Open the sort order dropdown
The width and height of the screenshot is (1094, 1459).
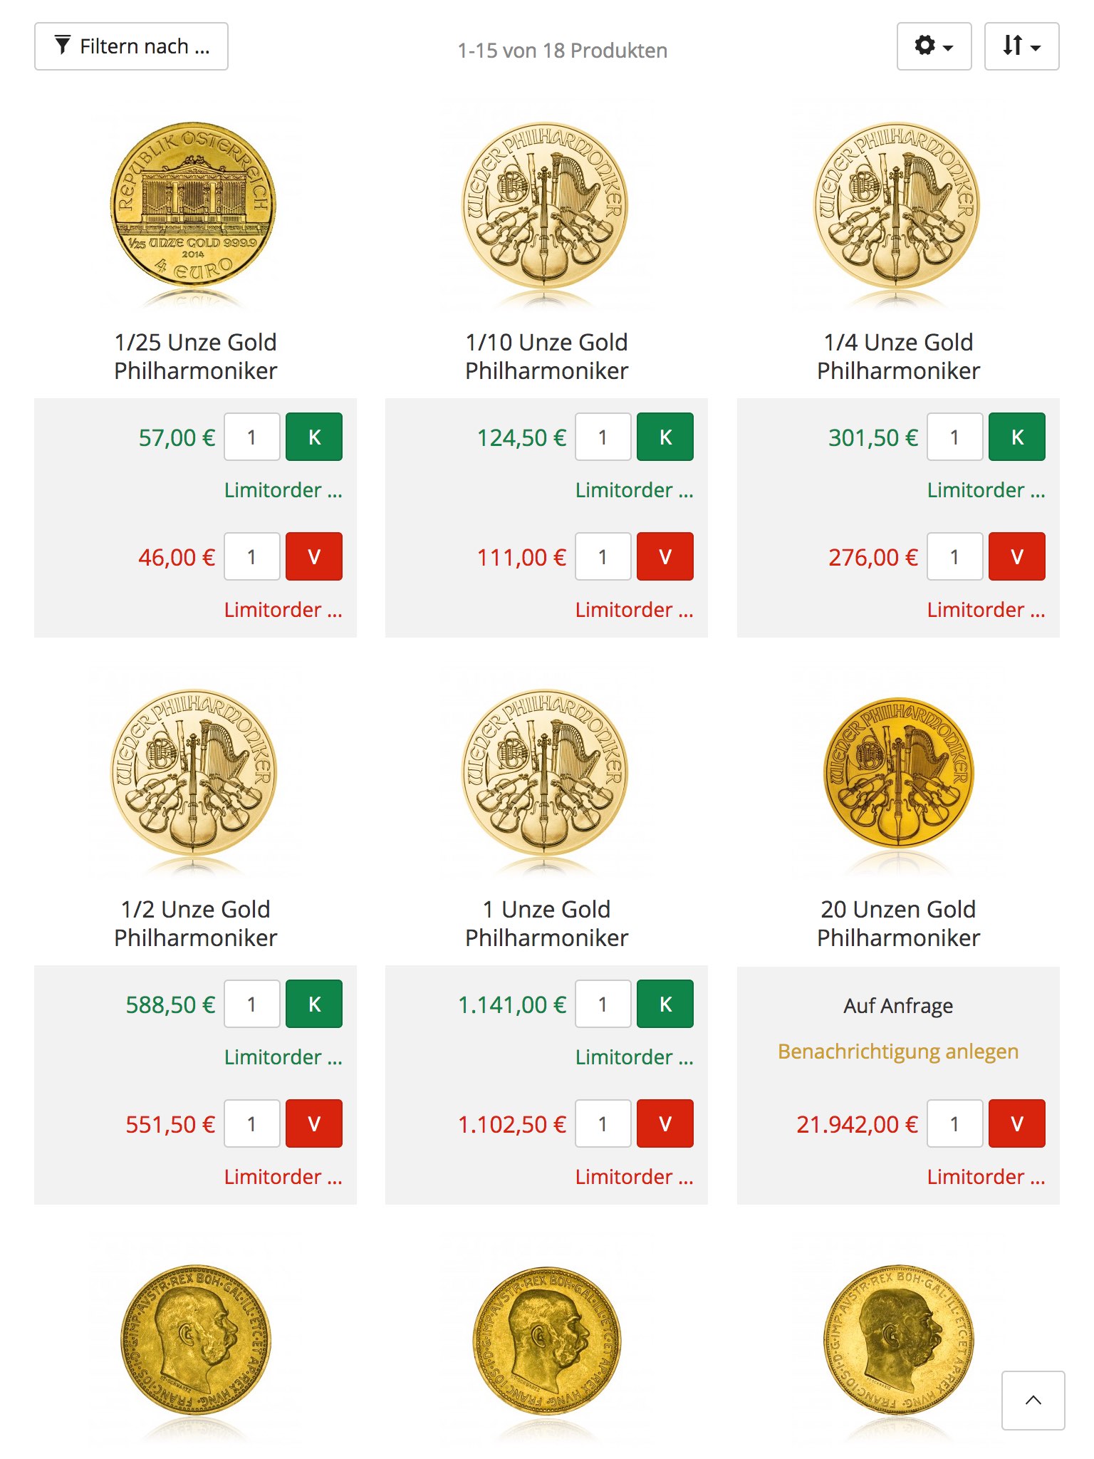click(1021, 46)
